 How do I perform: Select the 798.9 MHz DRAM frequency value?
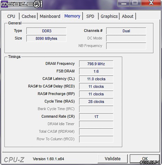pyautogui.click(x=96, y=64)
